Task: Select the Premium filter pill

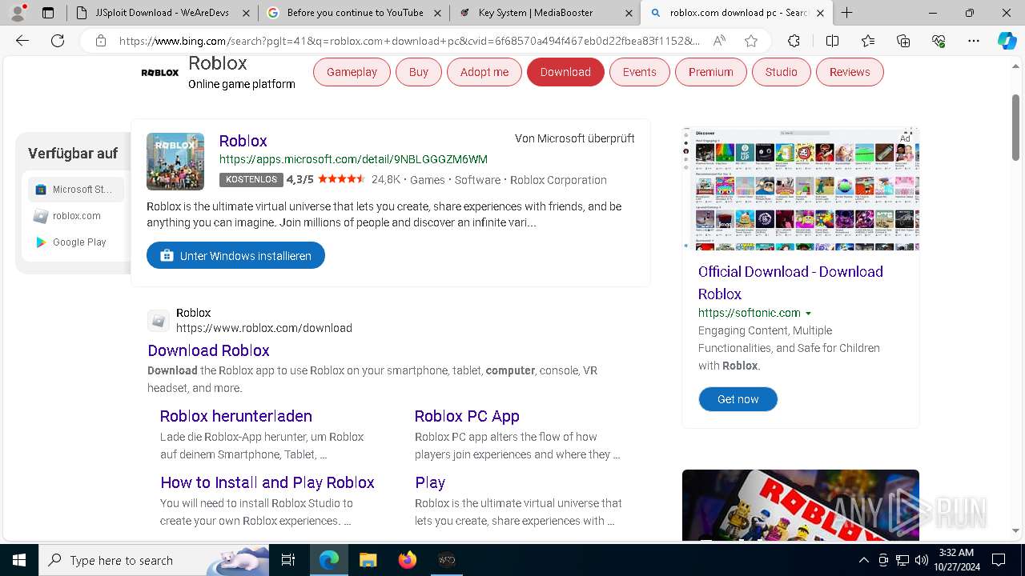Action: (711, 72)
